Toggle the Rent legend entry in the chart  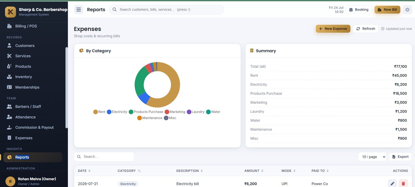click(x=99, y=112)
